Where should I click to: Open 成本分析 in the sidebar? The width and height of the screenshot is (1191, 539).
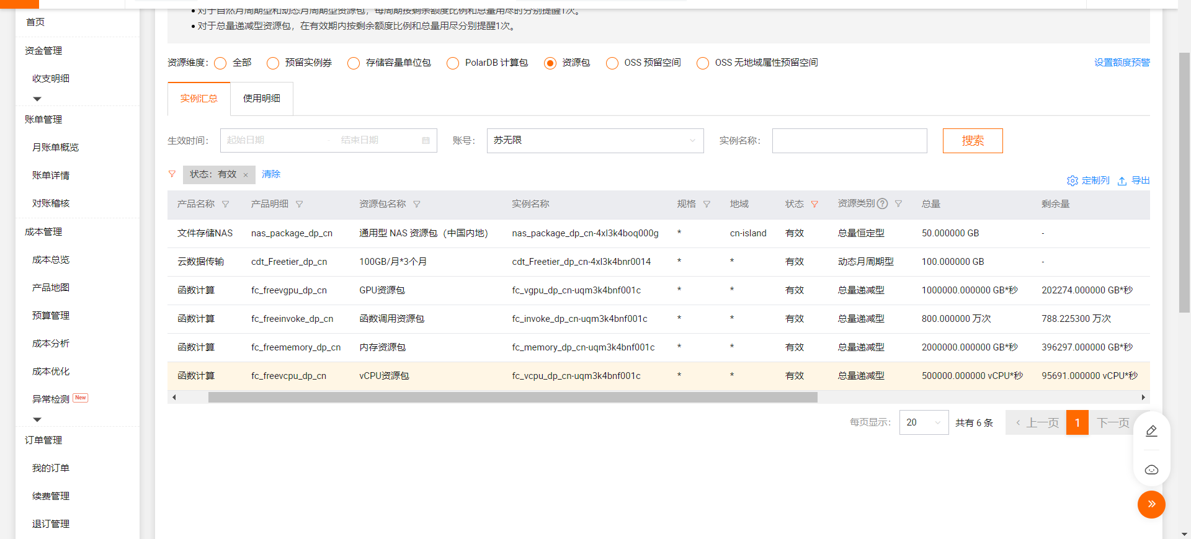click(x=51, y=343)
